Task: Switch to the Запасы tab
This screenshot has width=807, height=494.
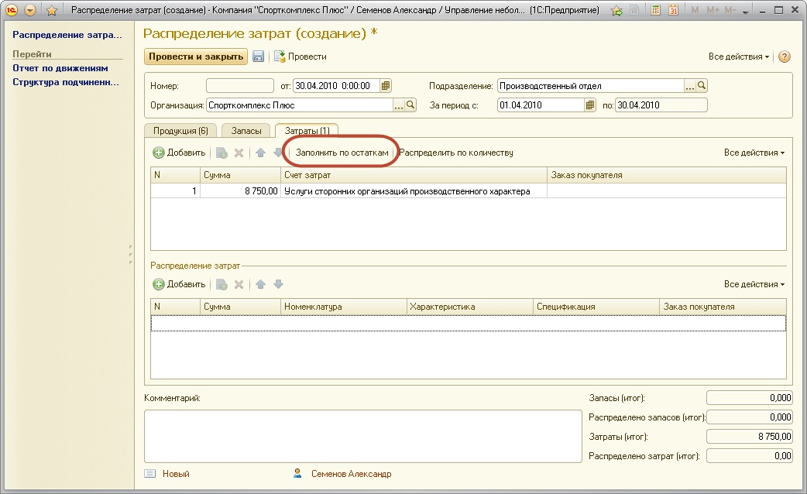Action: tap(246, 131)
